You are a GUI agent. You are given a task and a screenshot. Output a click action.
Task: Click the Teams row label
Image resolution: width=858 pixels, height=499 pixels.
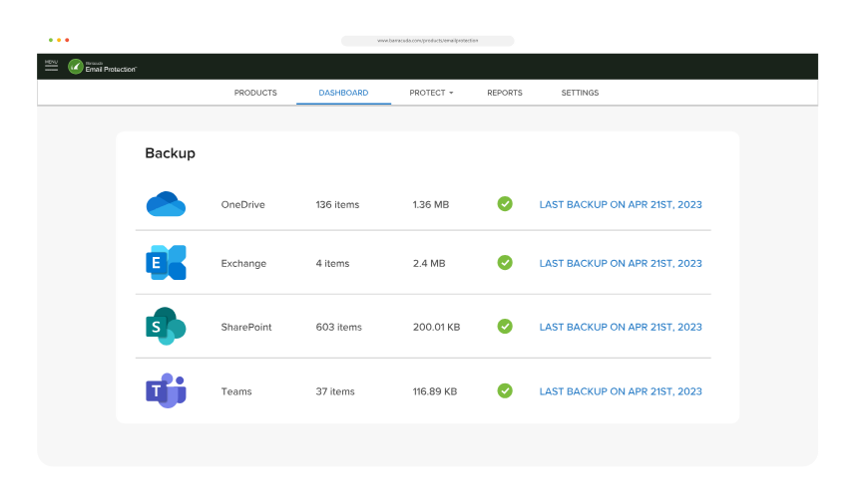[x=236, y=391]
